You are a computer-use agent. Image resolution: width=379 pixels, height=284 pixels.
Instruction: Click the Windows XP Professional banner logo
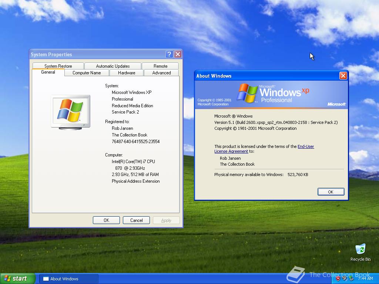(272, 93)
